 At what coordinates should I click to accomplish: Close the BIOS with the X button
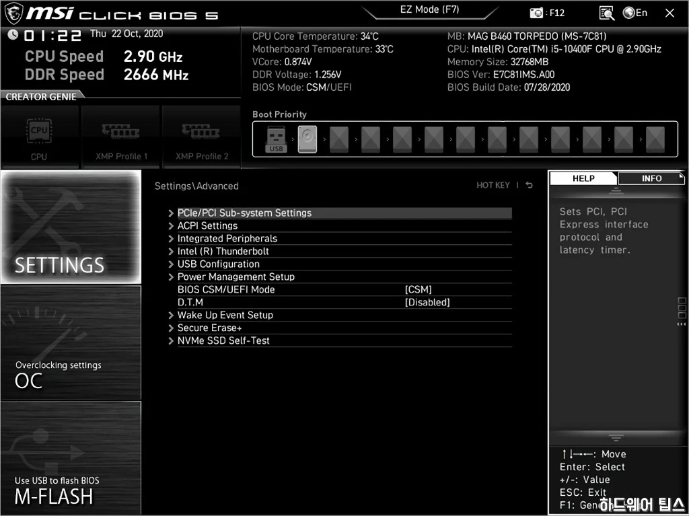click(669, 13)
